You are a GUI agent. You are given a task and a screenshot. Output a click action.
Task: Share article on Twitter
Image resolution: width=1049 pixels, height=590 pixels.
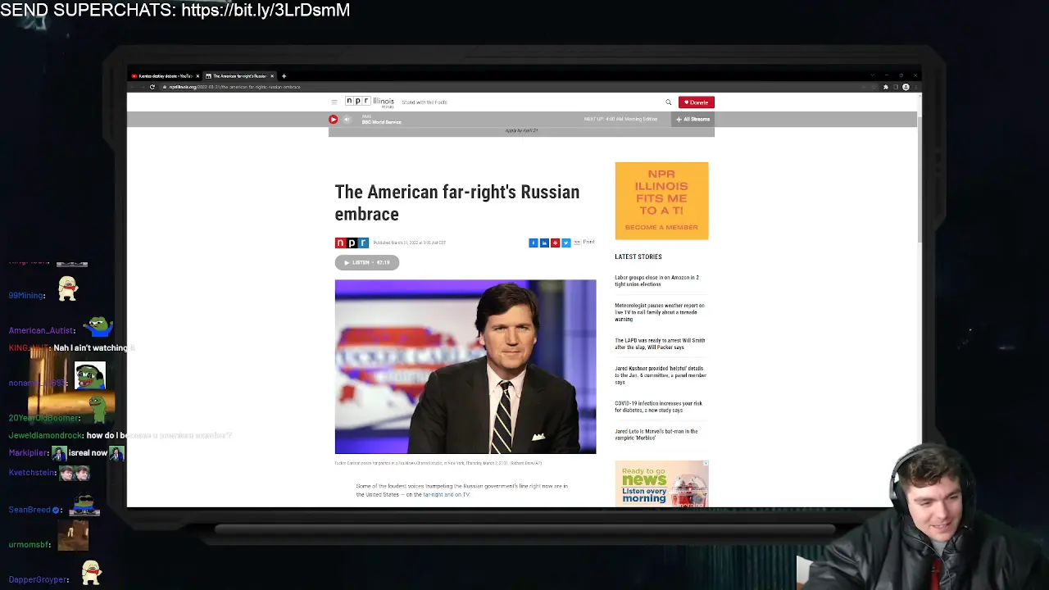565,243
